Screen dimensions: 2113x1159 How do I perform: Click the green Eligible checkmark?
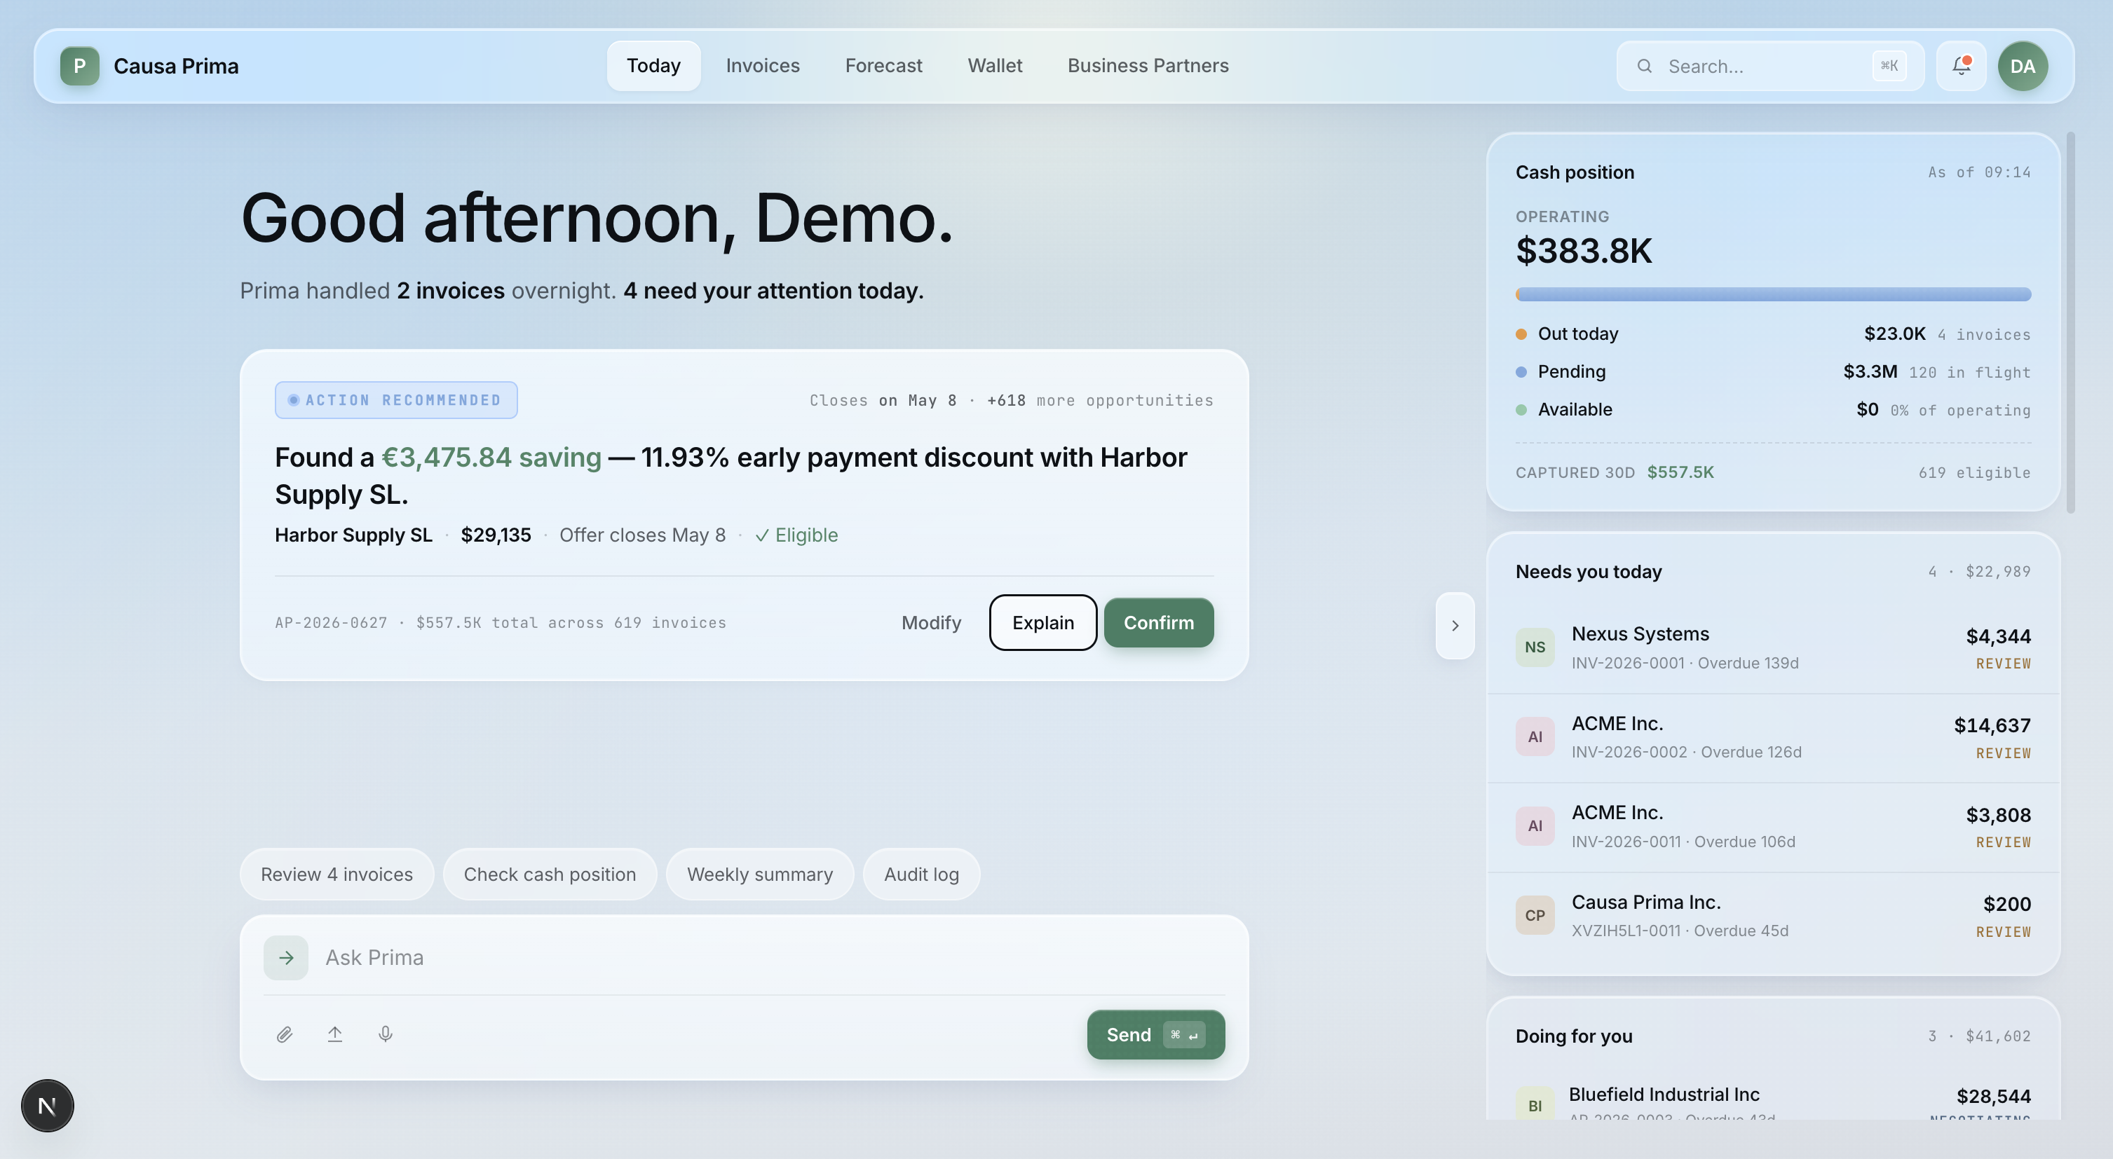coord(762,535)
